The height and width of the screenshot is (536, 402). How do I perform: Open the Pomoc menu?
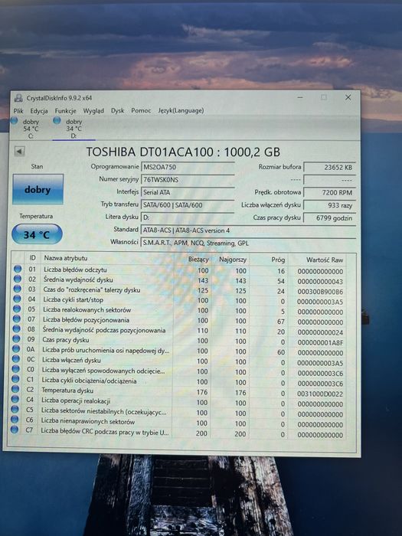(141, 110)
